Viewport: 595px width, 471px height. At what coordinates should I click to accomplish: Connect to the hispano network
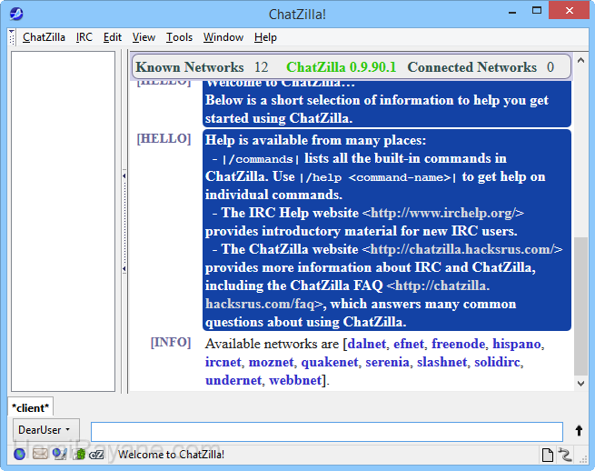pos(517,344)
